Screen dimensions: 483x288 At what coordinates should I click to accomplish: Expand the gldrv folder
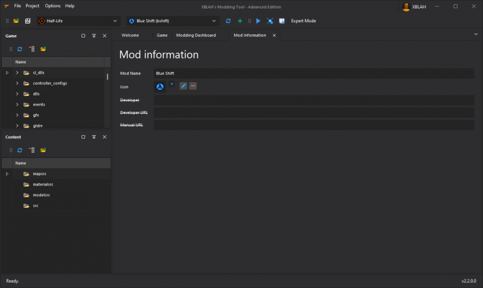tap(18, 126)
